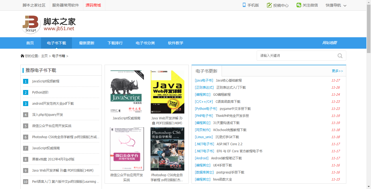
Task: Click the [数据库其它] category tag
Action: click(x=204, y=172)
